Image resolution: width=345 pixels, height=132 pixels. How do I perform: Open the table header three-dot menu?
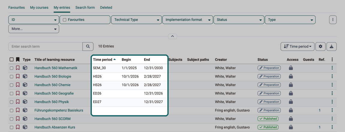click(x=332, y=60)
